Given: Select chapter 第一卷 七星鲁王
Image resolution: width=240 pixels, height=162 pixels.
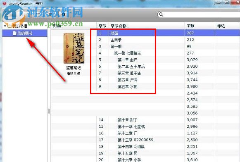Looking at the screenshot, I should pyautogui.click(x=128, y=53).
